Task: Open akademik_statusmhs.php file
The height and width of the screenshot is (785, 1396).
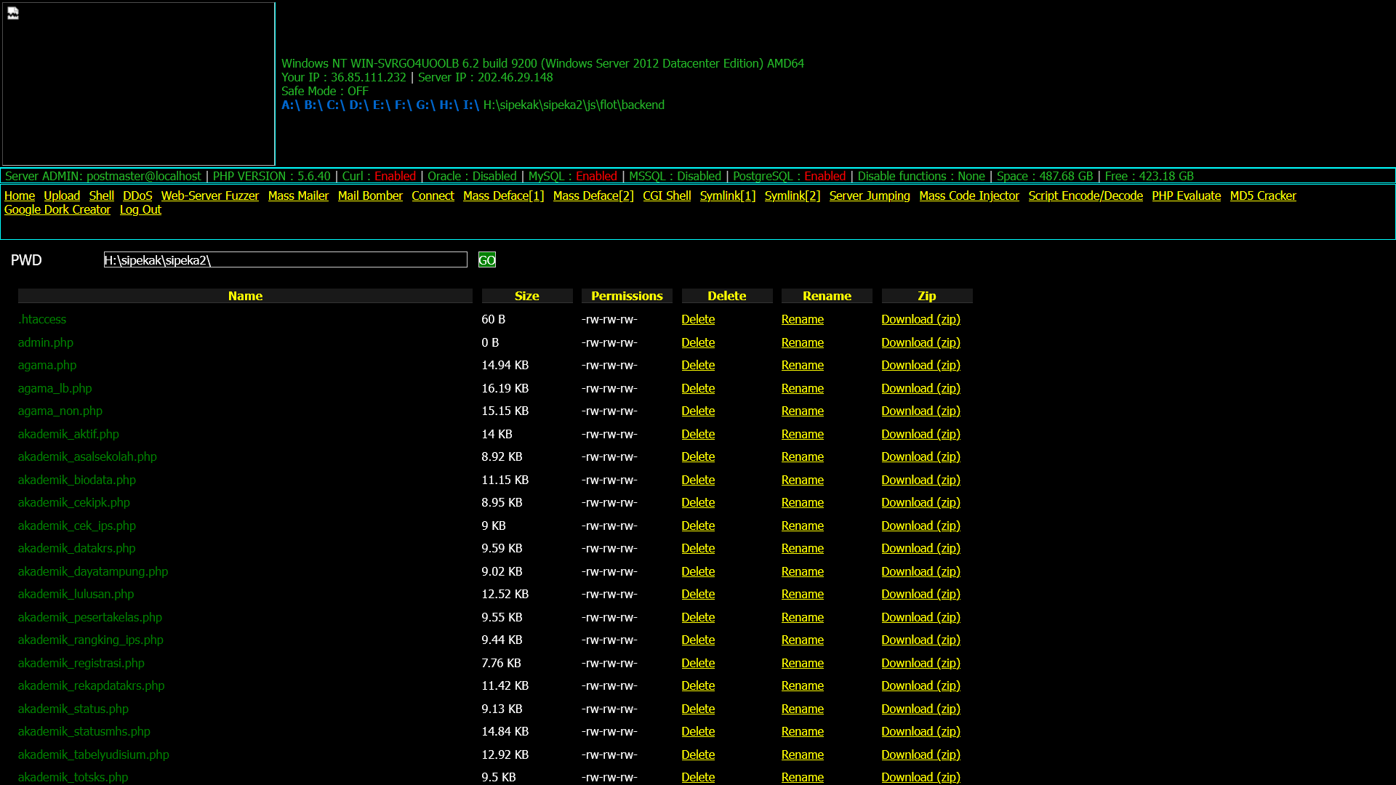Action: [84, 731]
